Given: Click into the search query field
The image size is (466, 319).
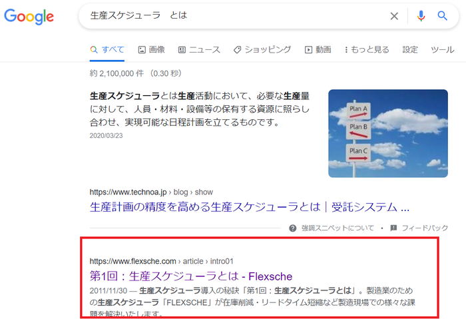Looking at the screenshot, I should [233, 16].
